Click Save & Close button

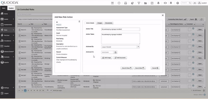click(x=127, y=68)
